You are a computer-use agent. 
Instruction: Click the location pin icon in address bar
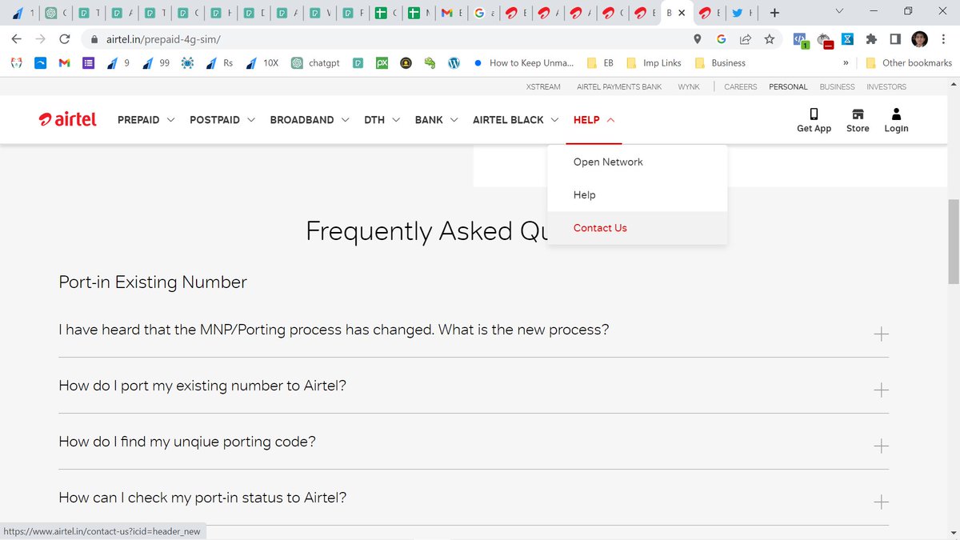point(698,38)
